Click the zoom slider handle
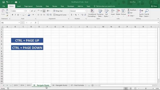The width and height of the screenshot is (160, 90). 146,88
